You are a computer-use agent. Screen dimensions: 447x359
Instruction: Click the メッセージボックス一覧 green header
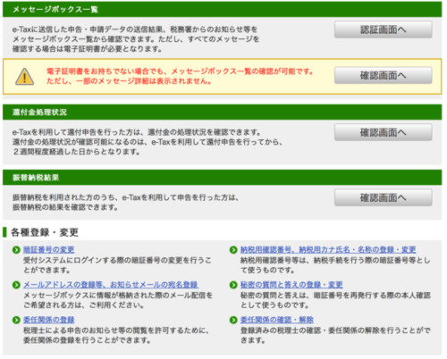[x=223, y=9]
